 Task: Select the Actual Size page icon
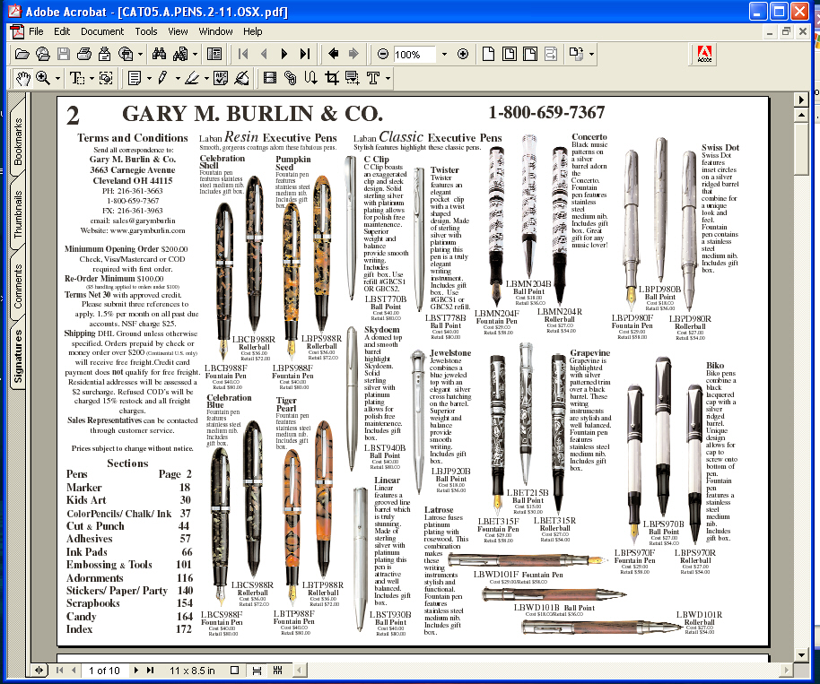tap(488, 54)
